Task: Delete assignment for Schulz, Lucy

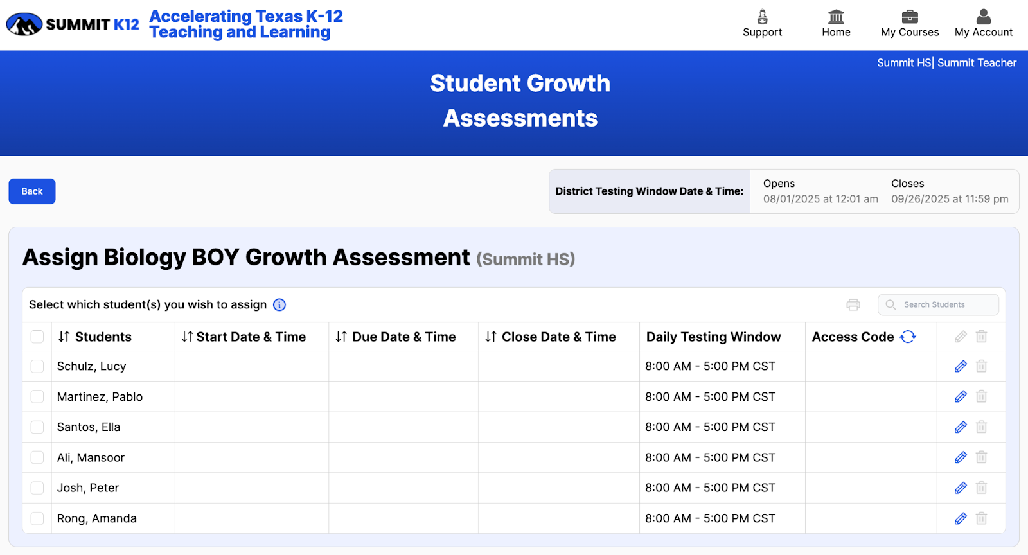Action: 981,366
